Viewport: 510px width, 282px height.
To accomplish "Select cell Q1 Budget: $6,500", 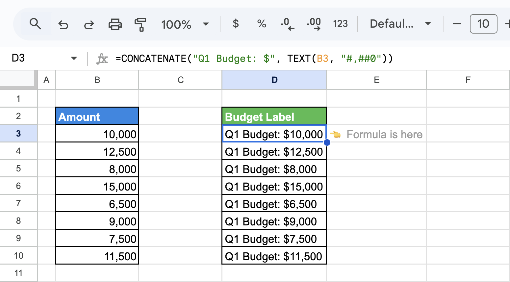I will tap(274, 203).
